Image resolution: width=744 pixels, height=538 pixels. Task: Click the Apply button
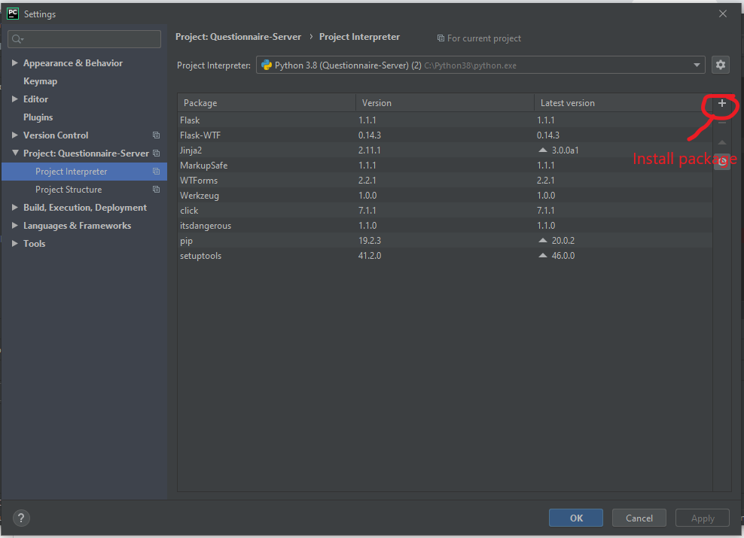703,518
